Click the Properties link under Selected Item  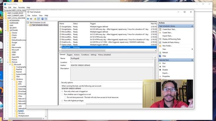coord(166,76)
